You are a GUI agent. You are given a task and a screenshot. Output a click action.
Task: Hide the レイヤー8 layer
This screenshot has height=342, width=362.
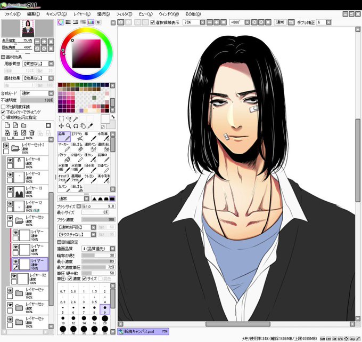tap(10, 160)
